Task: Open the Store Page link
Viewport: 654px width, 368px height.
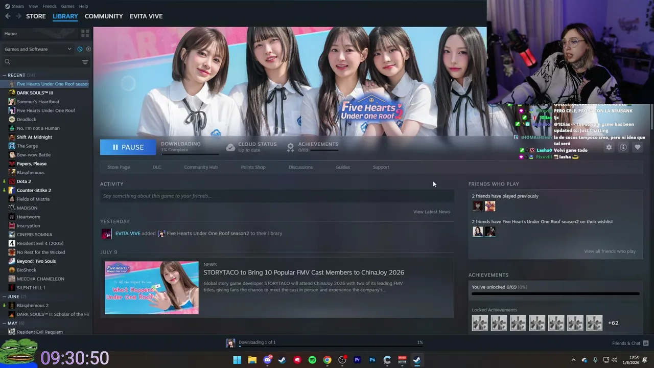Action: [x=119, y=167]
